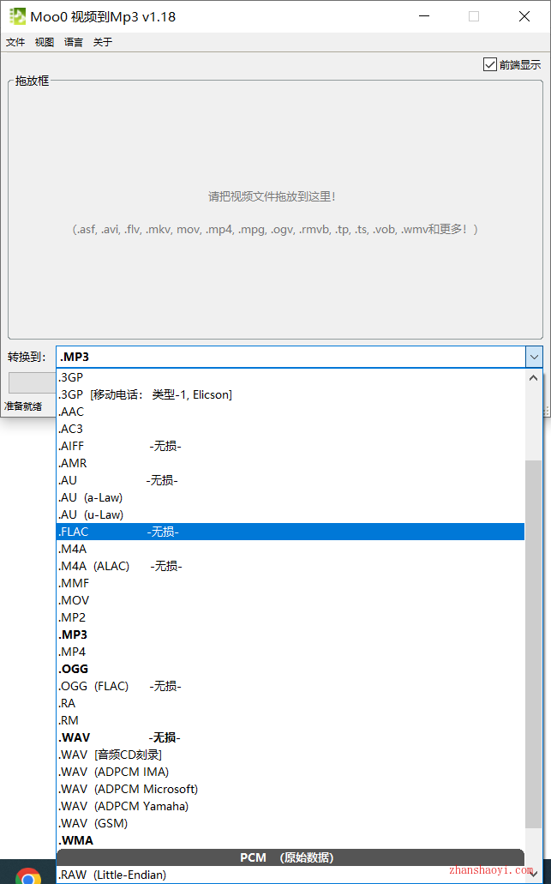551x884 pixels.
Task: Click the Moo0 app icon in title bar
Action: tap(17, 16)
